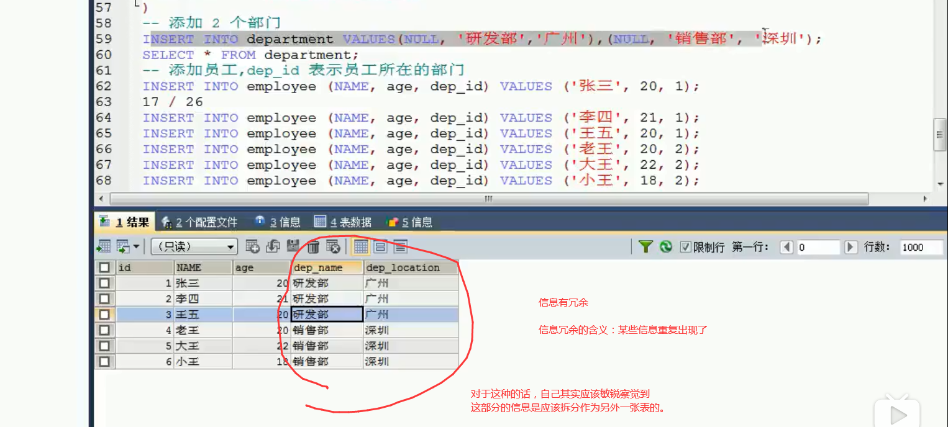Switch to form view mode
Viewport: 948px width, 427px height.
(380, 247)
